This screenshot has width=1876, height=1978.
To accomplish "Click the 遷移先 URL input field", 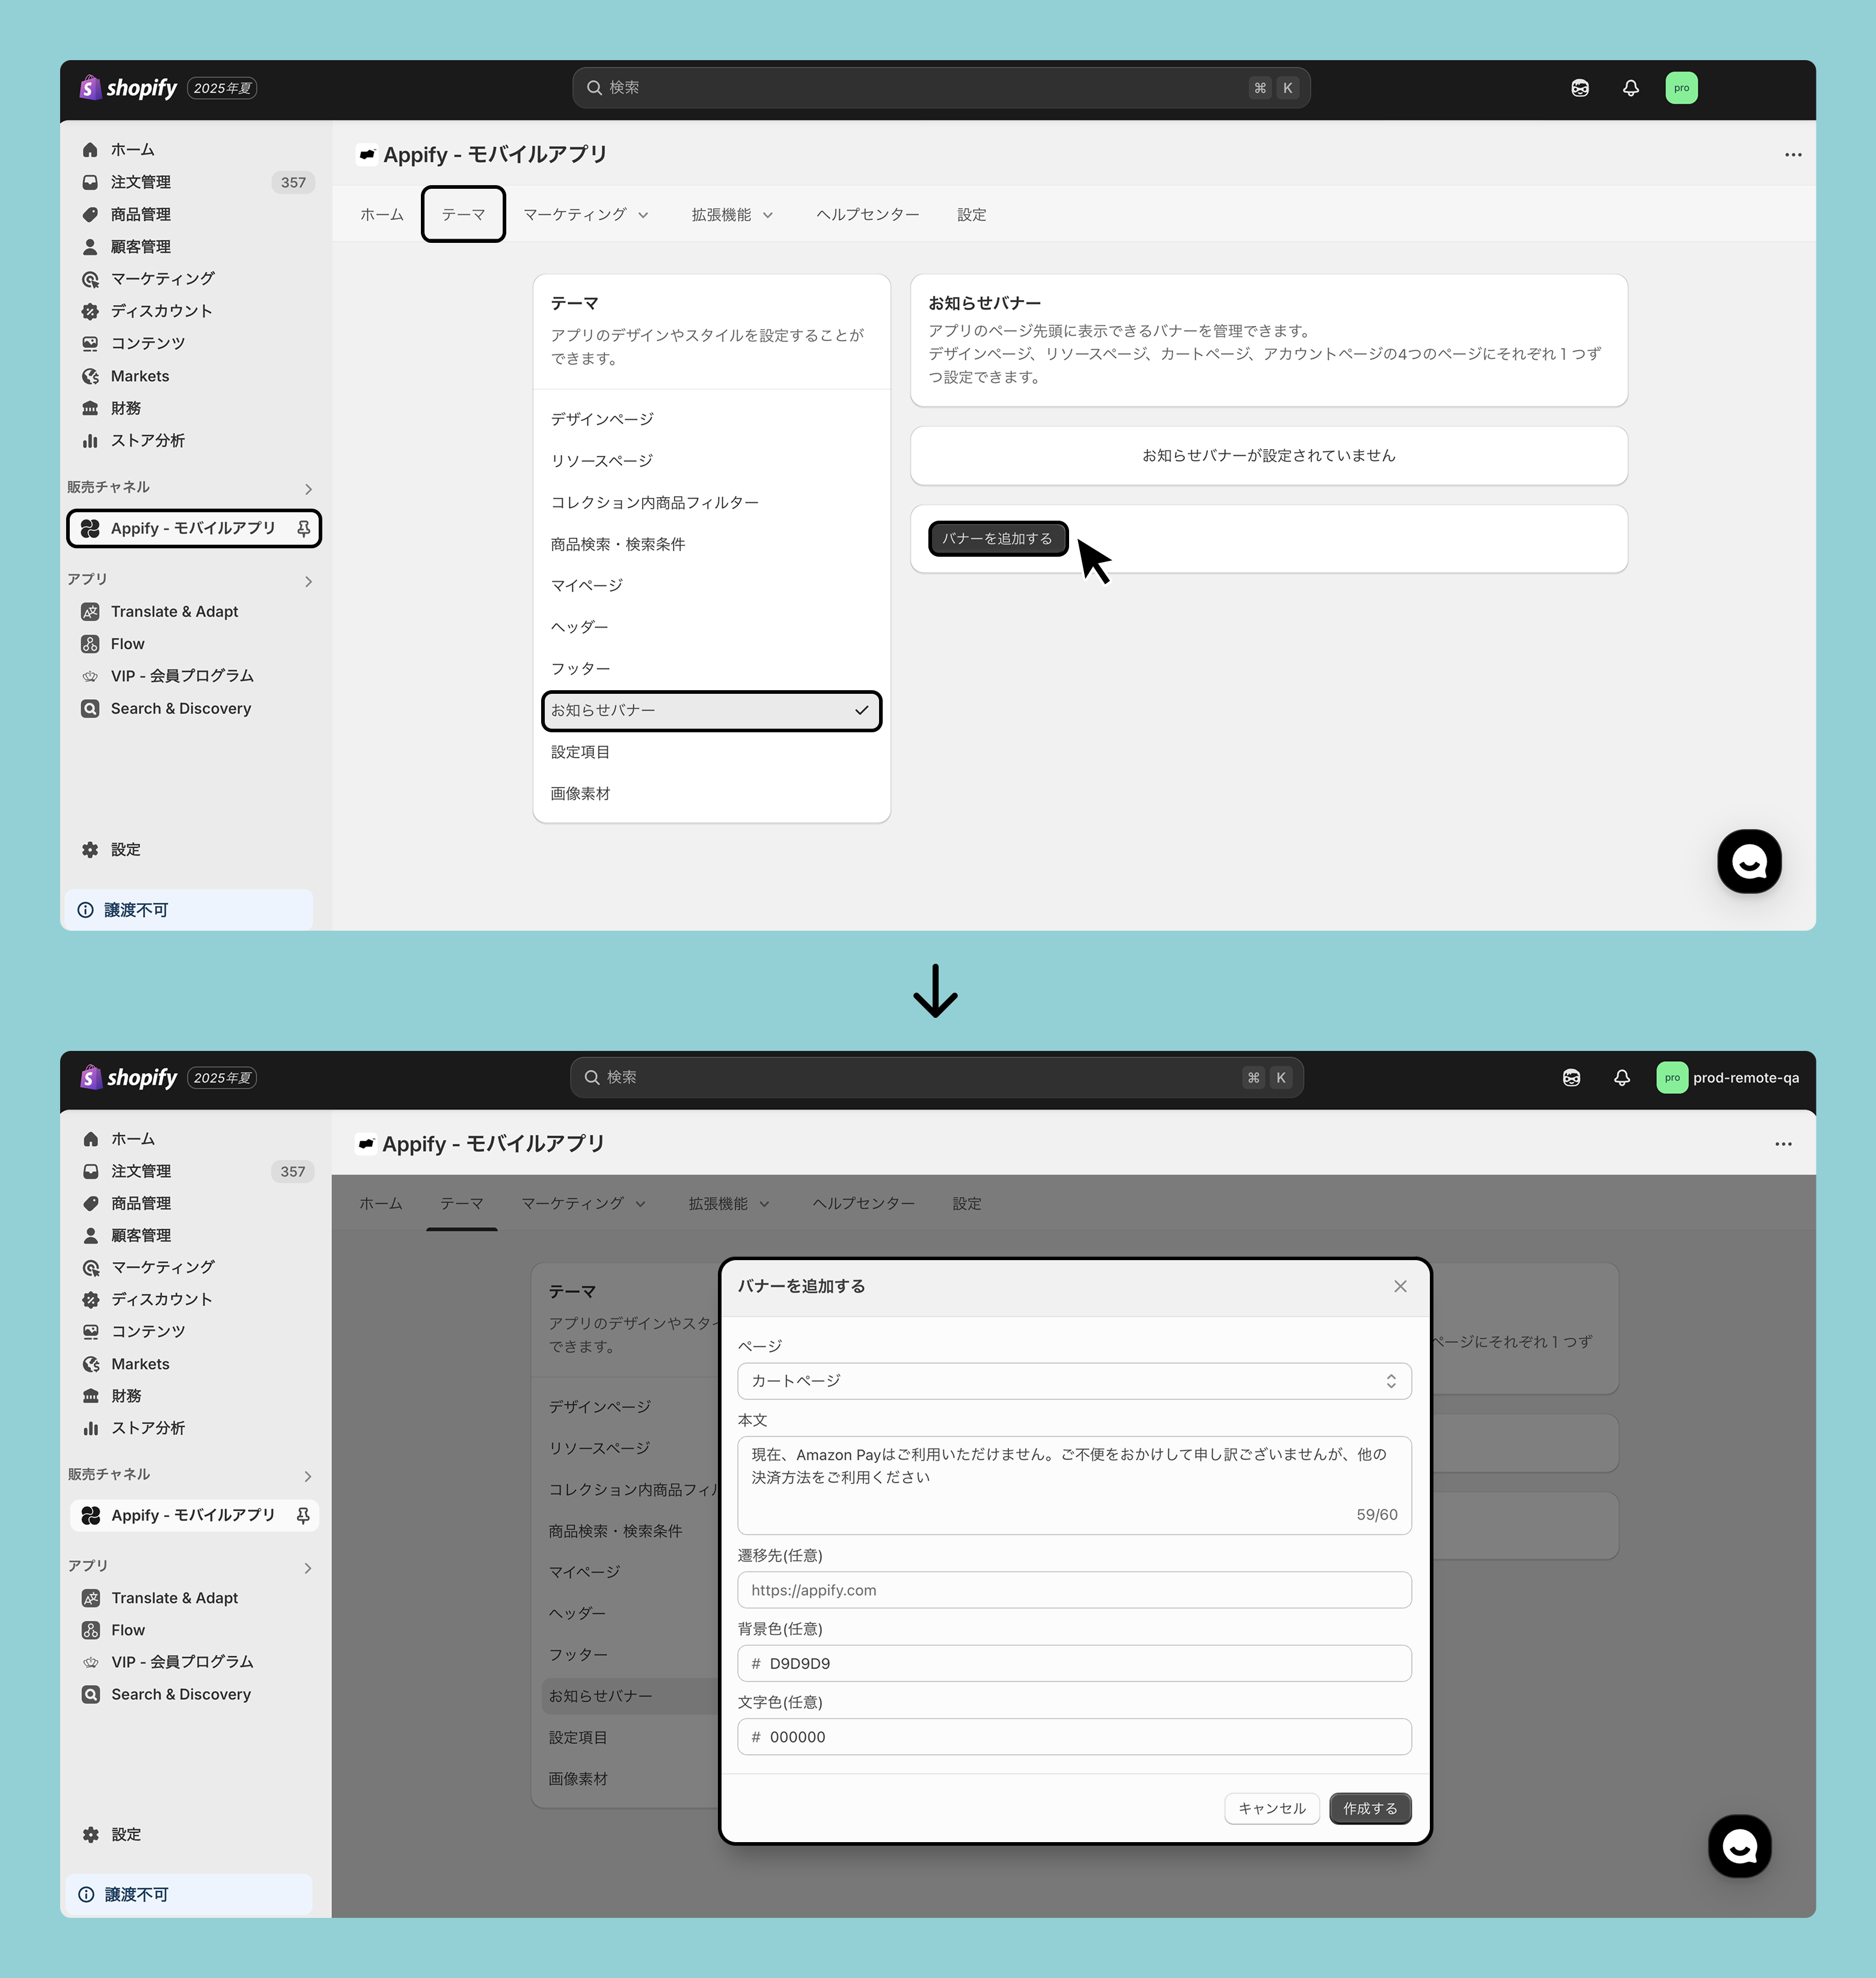I will pyautogui.click(x=1074, y=1590).
